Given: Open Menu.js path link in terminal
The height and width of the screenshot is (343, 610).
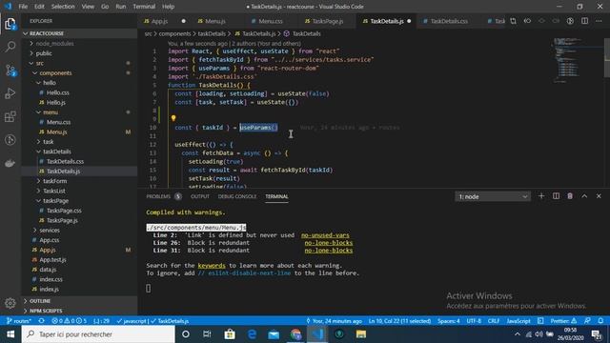Looking at the screenshot, I should 196,228.
